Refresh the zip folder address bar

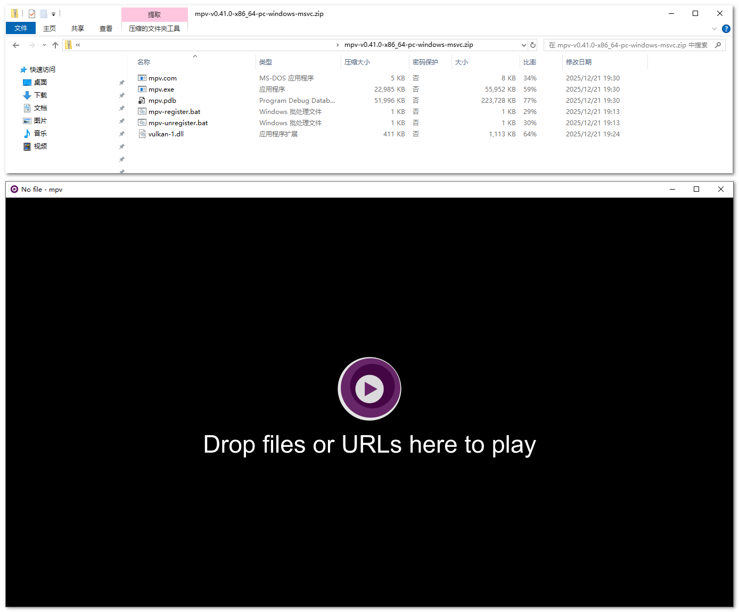coord(533,45)
